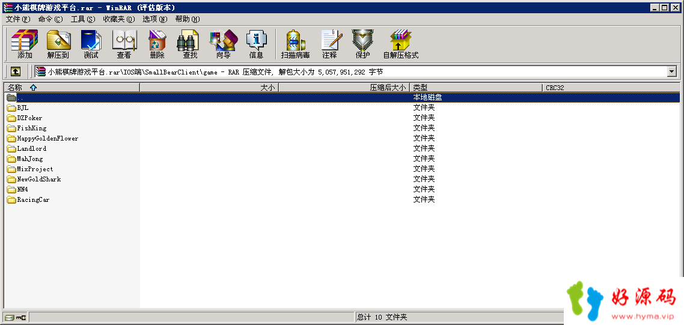
Task: Sort by 大小 column header
Action: coord(209,88)
